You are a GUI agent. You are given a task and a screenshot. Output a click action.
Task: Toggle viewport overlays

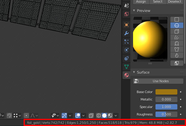click(78, 116)
